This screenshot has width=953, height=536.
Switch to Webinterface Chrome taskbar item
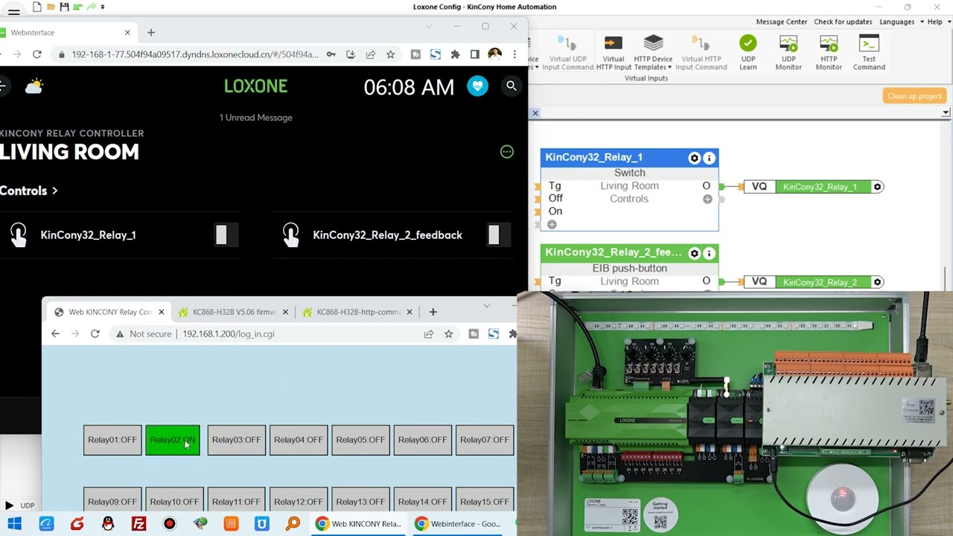[x=459, y=524]
